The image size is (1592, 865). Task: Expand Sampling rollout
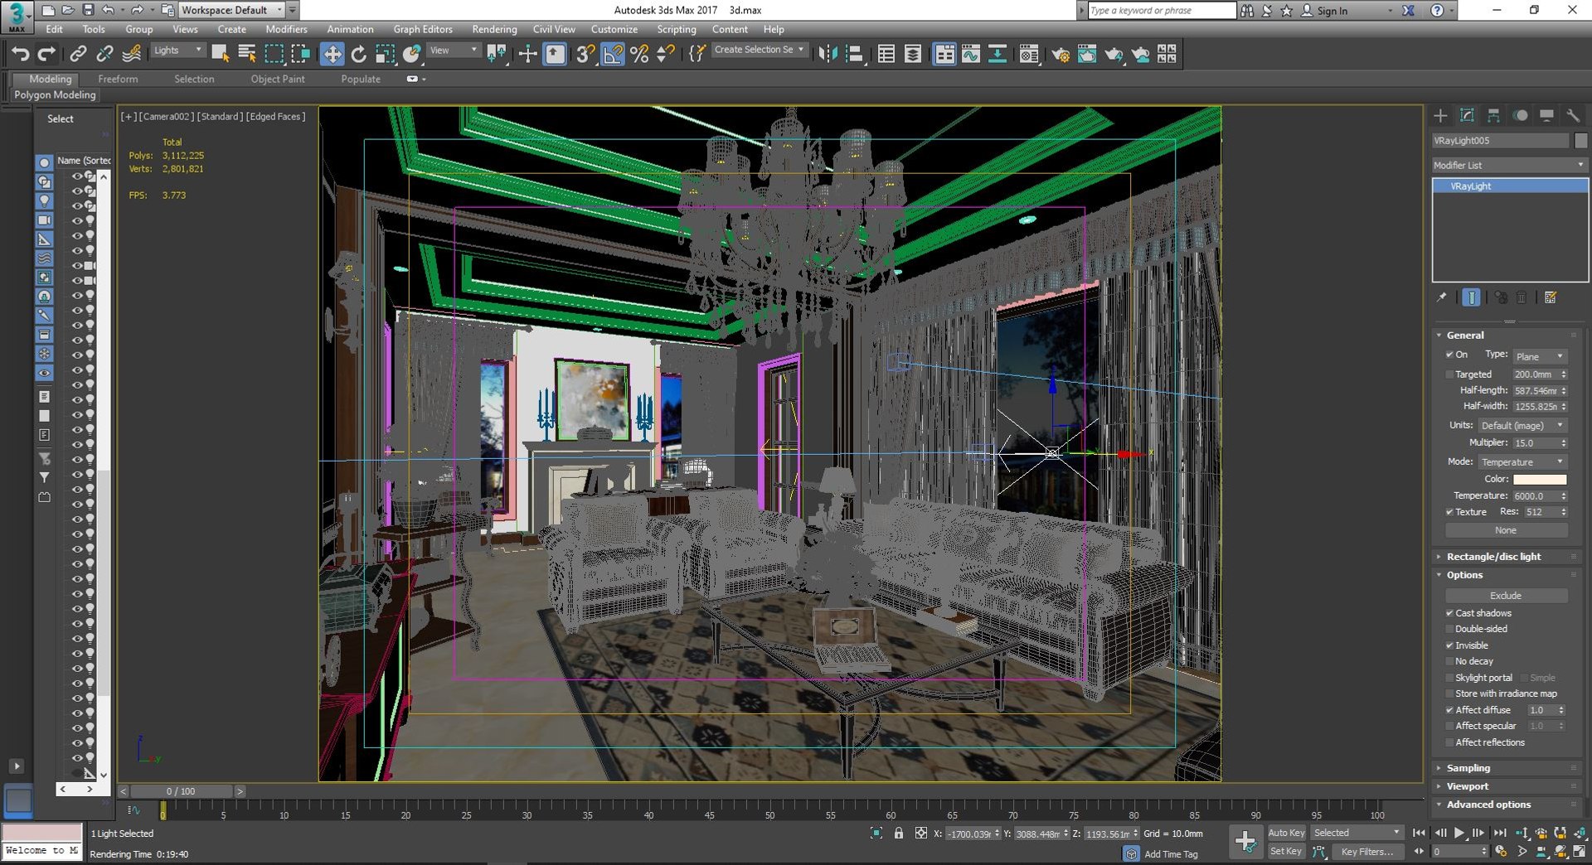(x=1506, y=768)
